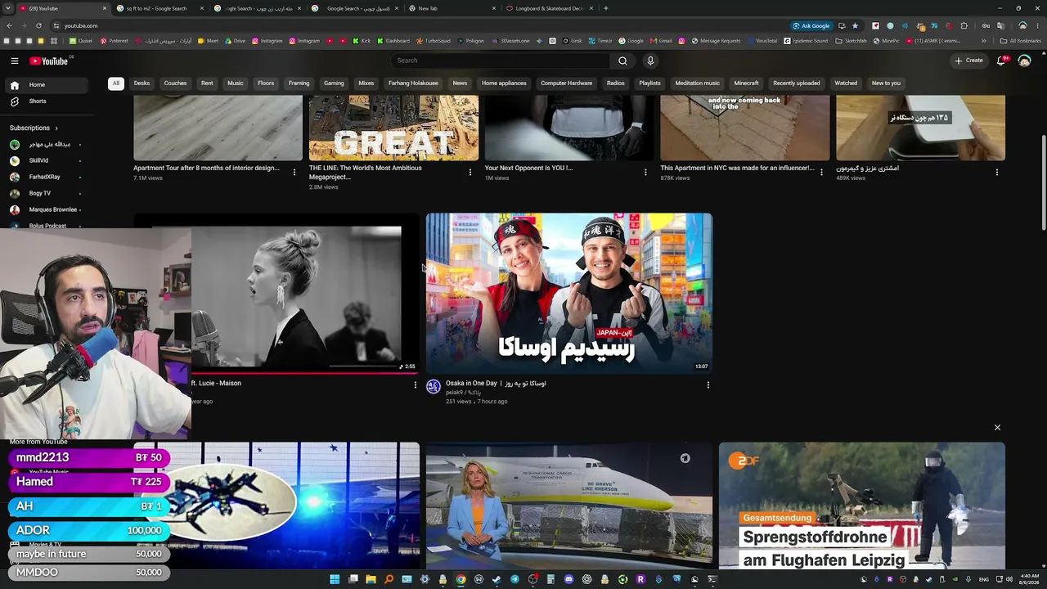This screenshot has width=1047, height=589.
Task: Expand the Subscriptions section
Action: tap(34, 128)
